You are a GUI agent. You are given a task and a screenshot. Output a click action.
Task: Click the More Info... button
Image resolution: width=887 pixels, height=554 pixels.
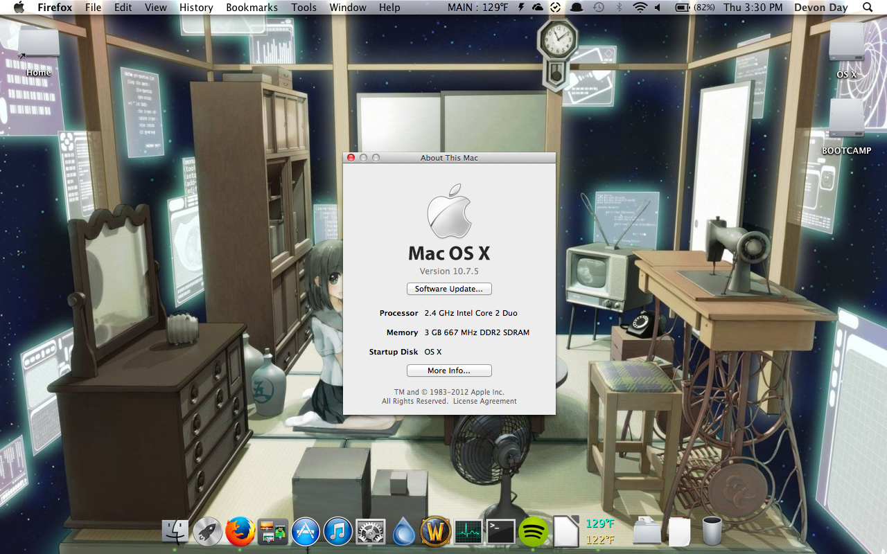point(449,370)
